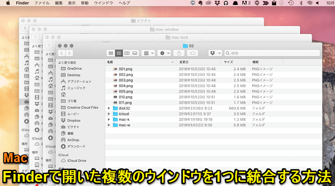Image resolution: width=335 pixels, height=186 pixels.
Task: Click the Share toolbar button
Action: [179, 53]
